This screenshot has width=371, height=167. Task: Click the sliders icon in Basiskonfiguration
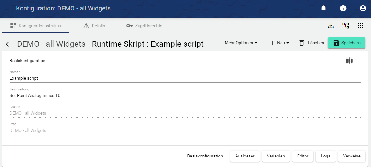pos(349,61)
